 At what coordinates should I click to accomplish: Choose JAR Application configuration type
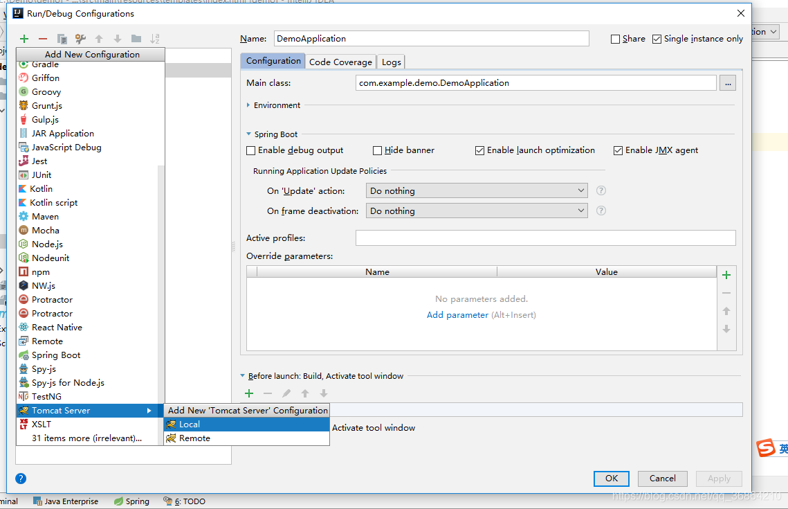click(x=88, y=133)
